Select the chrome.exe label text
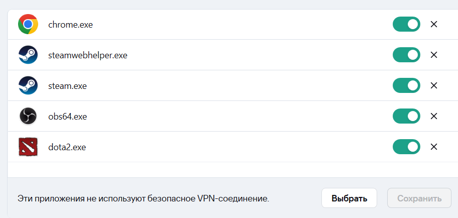The width and height of the screenshot is (458, 218). 70,25
